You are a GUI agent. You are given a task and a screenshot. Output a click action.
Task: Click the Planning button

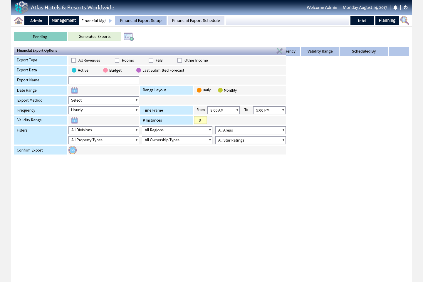(x=387, y=21)
